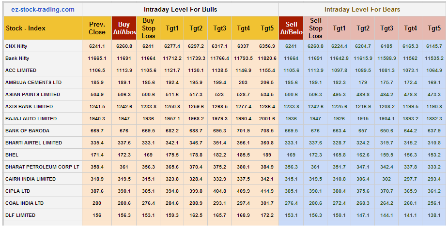Click the 'Intraday Level For Bulls' heading
The height and width of the screenshot is (227, 448).
(x=180, y=9)
